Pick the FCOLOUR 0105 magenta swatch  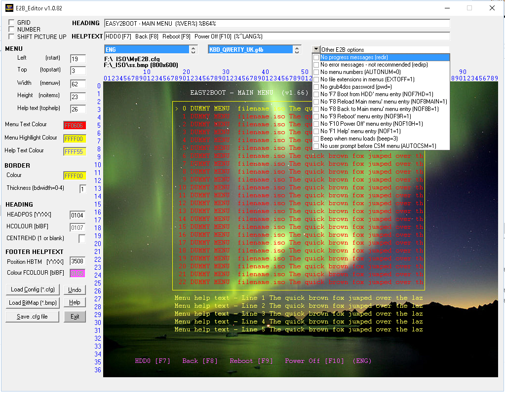click(x=78, y=273)
